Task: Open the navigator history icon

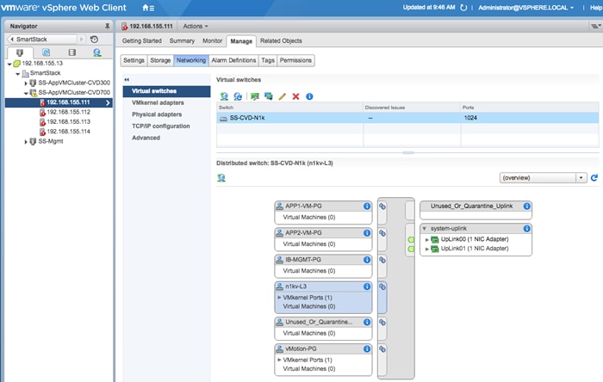Action: (94, 40)
